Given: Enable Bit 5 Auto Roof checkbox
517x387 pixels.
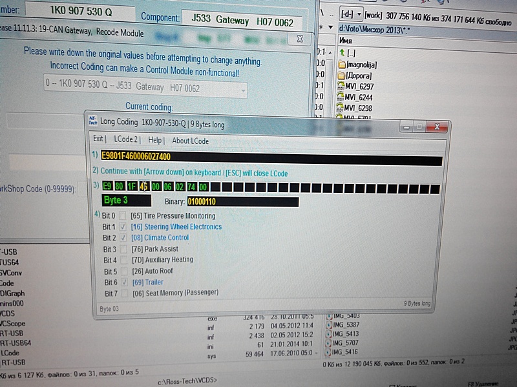Looking at the screenshot, I should point(124,272).
